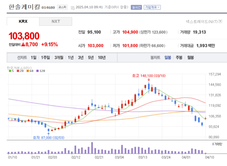227x166 pixels.
Task: Click the green 5-day moving average swatch
Action: (x=10, y=71)
